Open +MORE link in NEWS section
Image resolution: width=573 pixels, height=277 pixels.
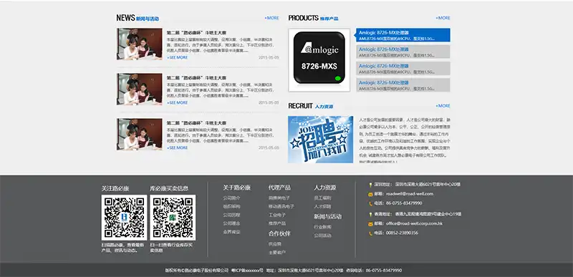click(x=271, y=18)
